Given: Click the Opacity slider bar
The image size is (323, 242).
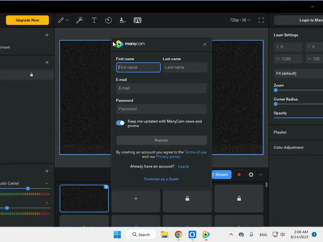Looking at the screenshot, I should [x=298, y=118].
